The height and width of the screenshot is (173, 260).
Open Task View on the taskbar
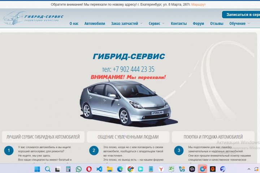[57, 169]
